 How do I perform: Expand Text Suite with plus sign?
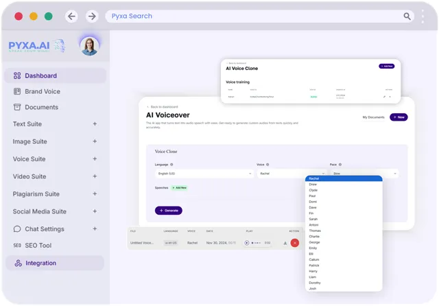coord(95,123)
